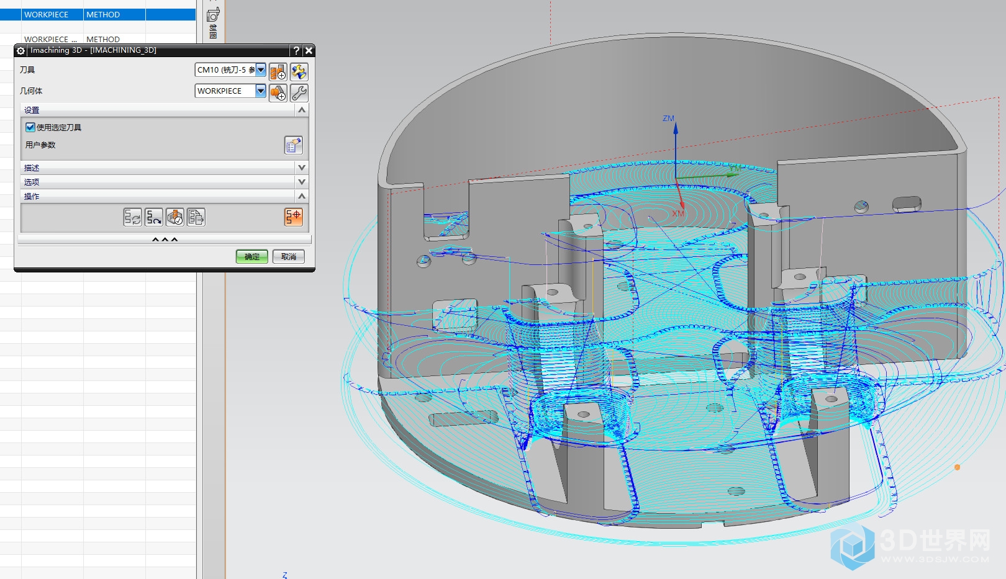
Task: Collapse the 设置 section
Action: pos(302,110)
